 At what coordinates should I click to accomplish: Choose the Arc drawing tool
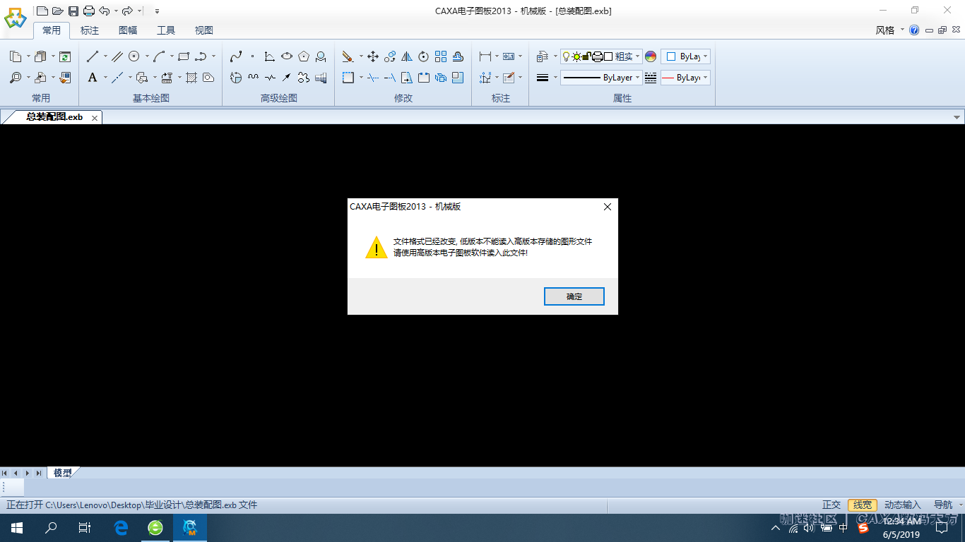(160, 56)
